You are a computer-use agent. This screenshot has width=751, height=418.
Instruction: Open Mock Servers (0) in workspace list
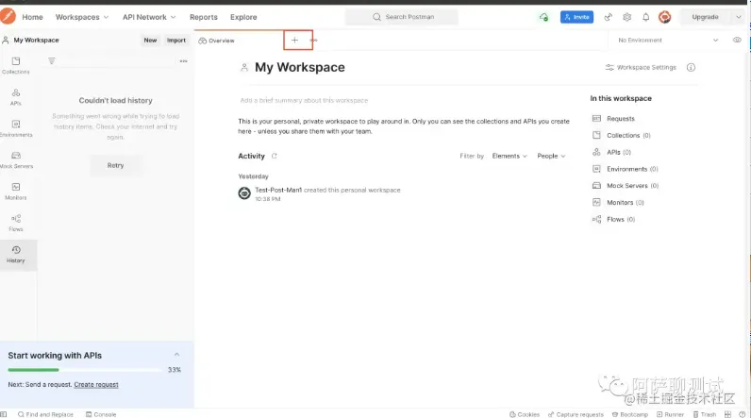[626, 186]
